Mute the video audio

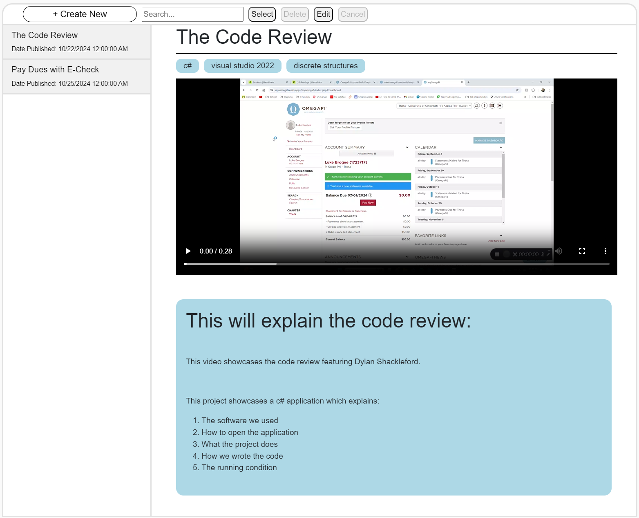tap(559, 251)
